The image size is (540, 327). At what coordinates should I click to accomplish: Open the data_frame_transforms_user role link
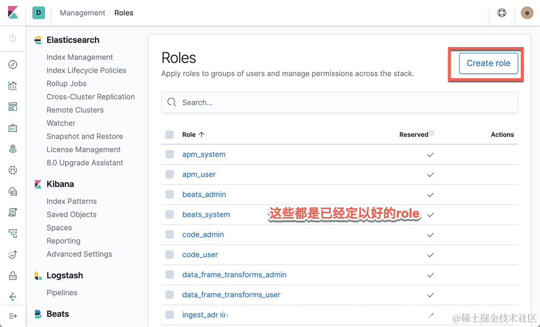pyautogui.click(x=231, y=295)
